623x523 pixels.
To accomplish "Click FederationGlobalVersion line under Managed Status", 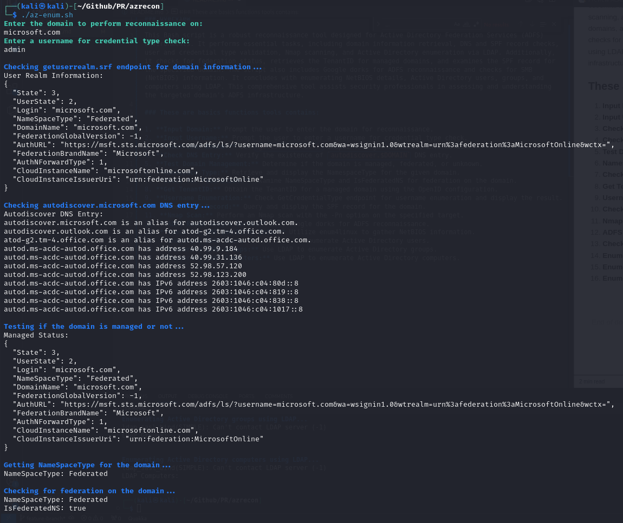I will 77,395.
